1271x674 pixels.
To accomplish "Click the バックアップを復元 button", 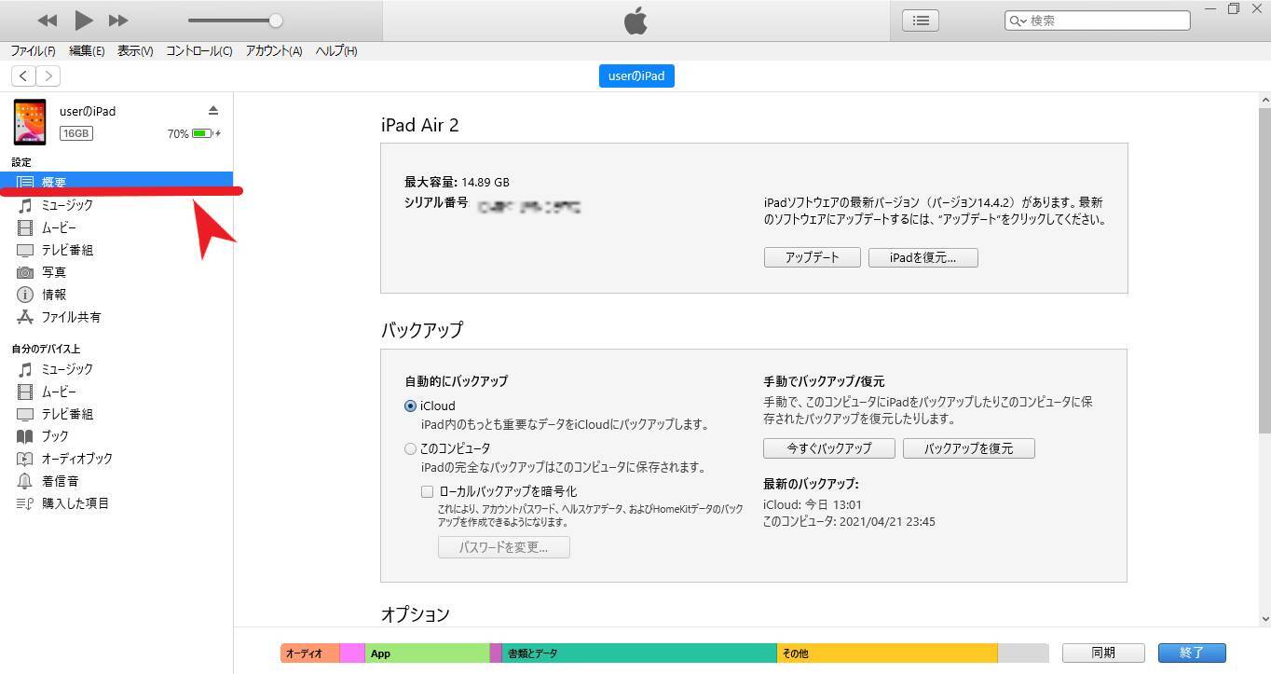I will point(969,448).
